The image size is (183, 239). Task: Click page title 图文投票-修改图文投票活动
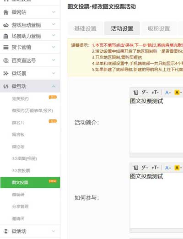pos(102,6)
